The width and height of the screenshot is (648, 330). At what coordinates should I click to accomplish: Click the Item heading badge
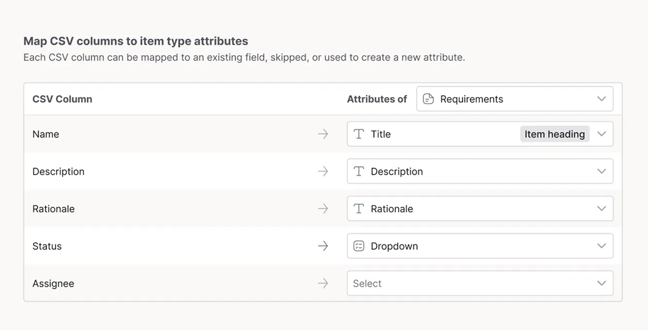pyautogui.click(x=555, y=134)
